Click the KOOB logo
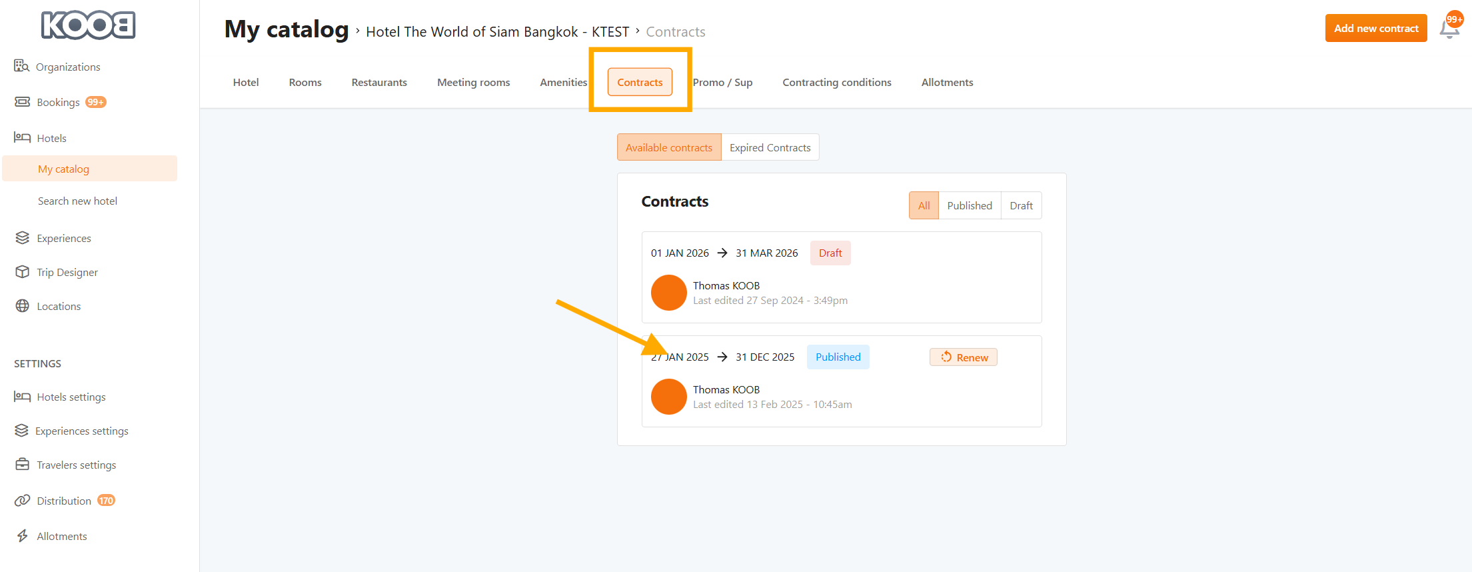This screenshot has height=572, width=1472. pos(88,25)
